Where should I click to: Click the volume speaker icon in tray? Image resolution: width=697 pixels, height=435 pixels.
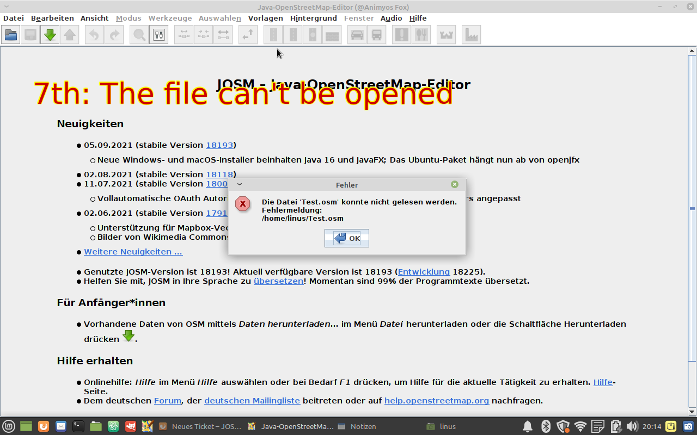tap(632, 426)
